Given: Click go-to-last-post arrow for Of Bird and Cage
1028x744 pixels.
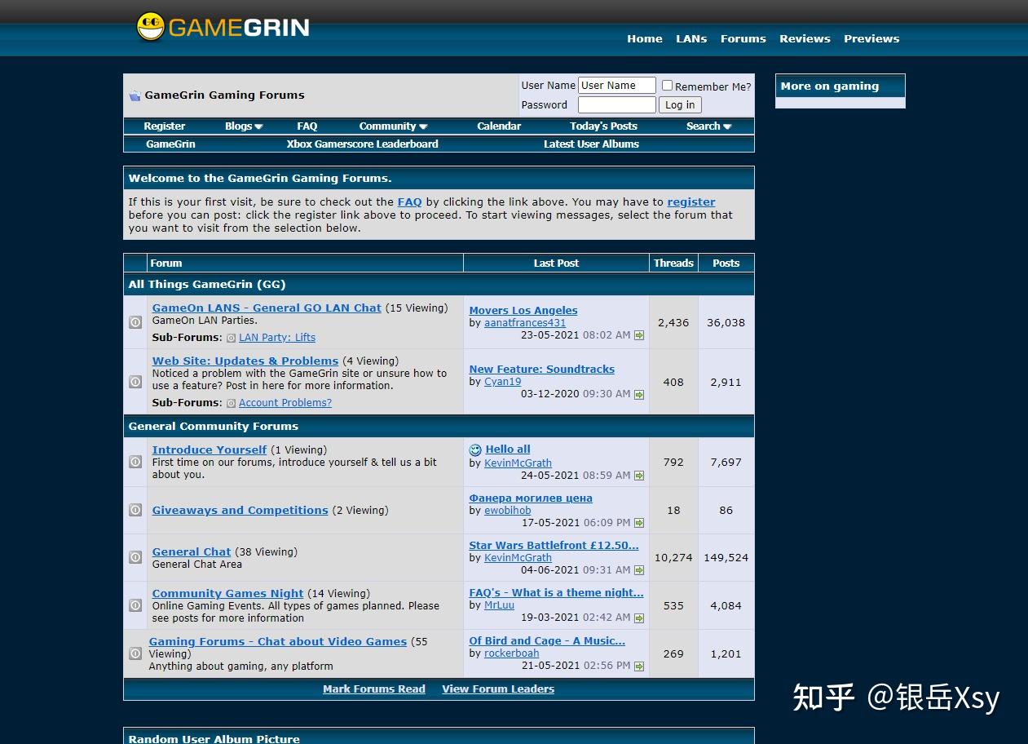Looking at the screenshot, I should (639, 666).
